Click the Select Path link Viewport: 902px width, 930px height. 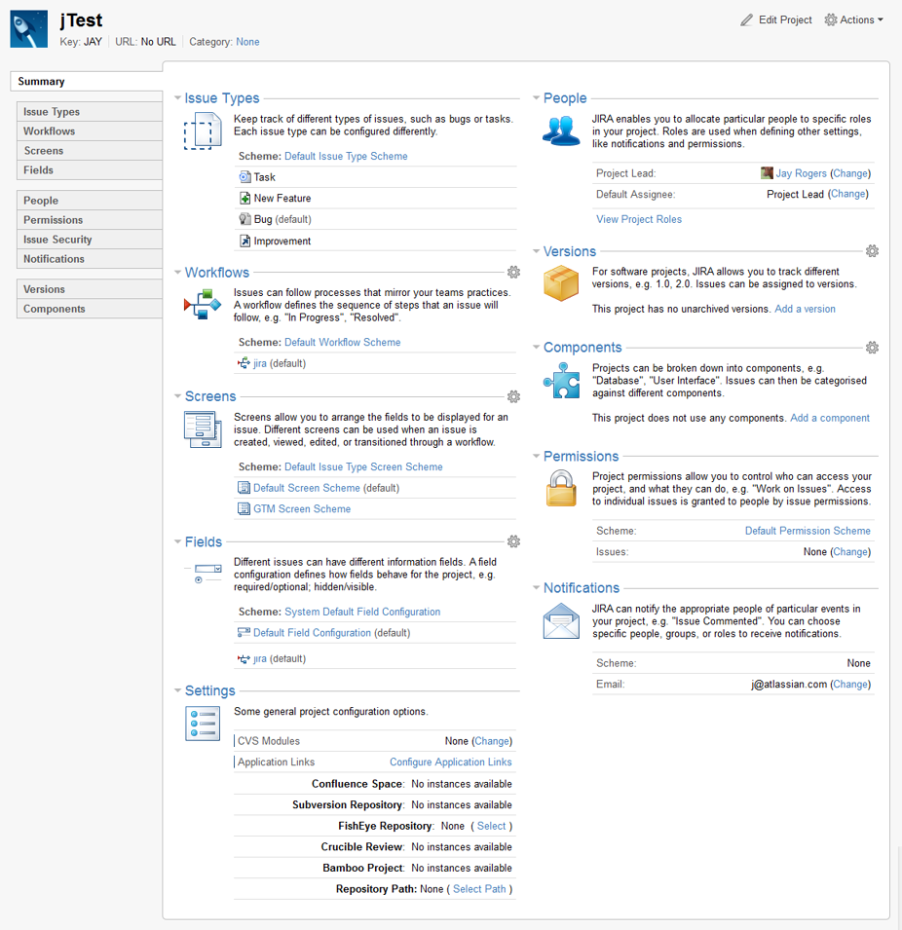(479, 889)
